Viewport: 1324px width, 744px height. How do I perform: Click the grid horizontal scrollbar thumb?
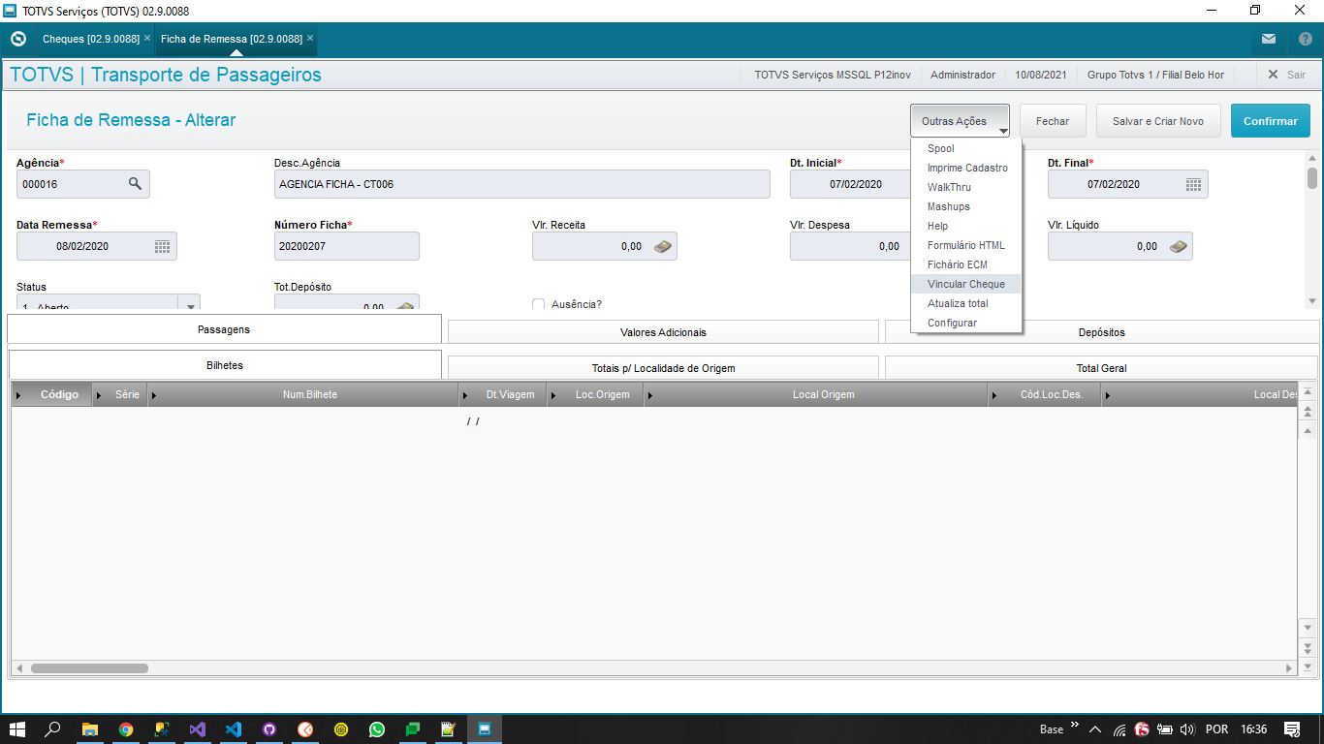[89, 668]
